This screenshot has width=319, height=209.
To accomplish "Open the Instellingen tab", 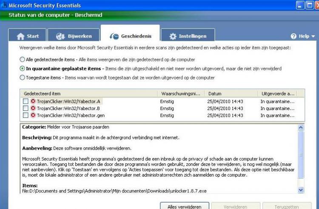I will (188, 36).
